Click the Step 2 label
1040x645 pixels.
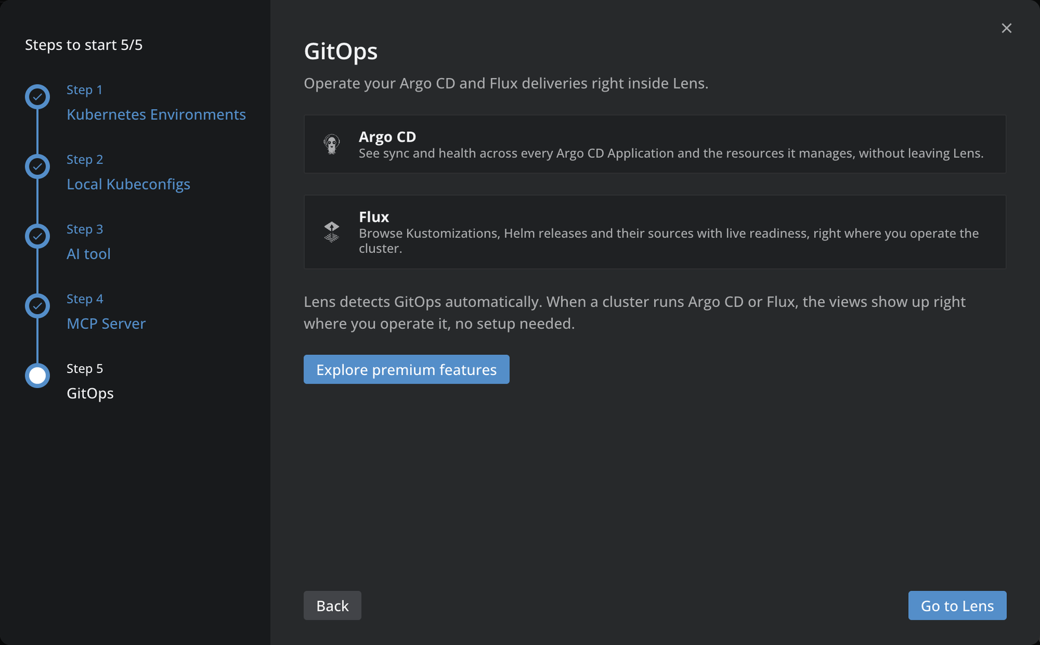click(x=84, y=159)
